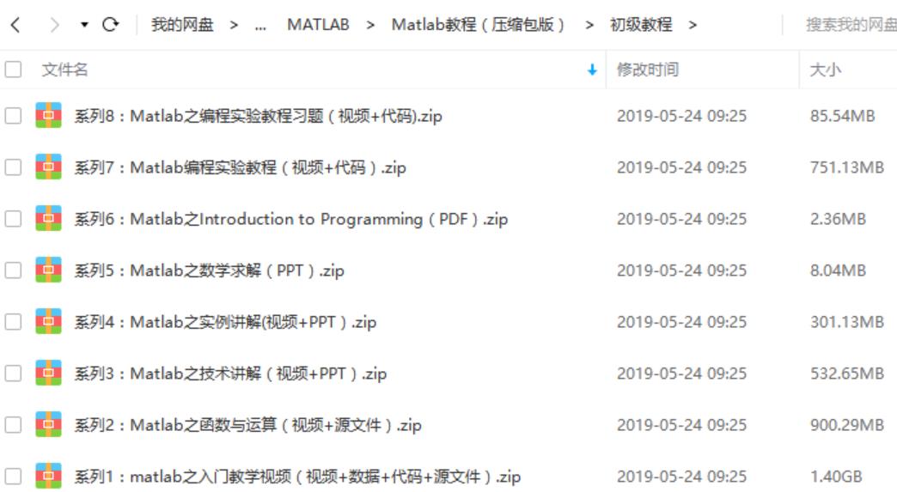
Task: Sort by 大小 column header
Action: click(x=826, y=70)
